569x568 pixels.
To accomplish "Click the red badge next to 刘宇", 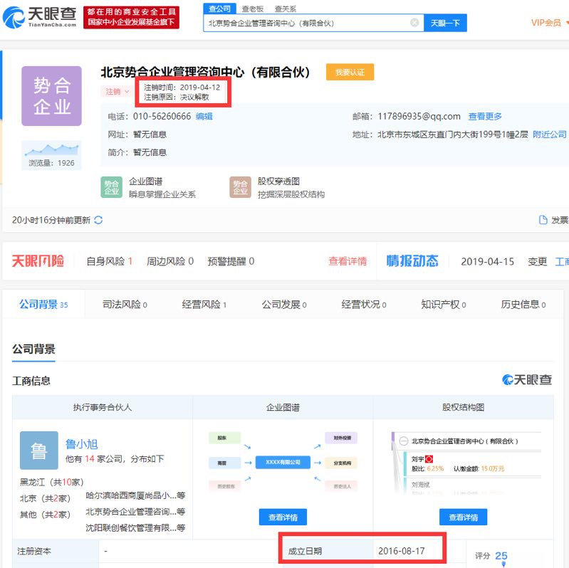I will (429, 459).
